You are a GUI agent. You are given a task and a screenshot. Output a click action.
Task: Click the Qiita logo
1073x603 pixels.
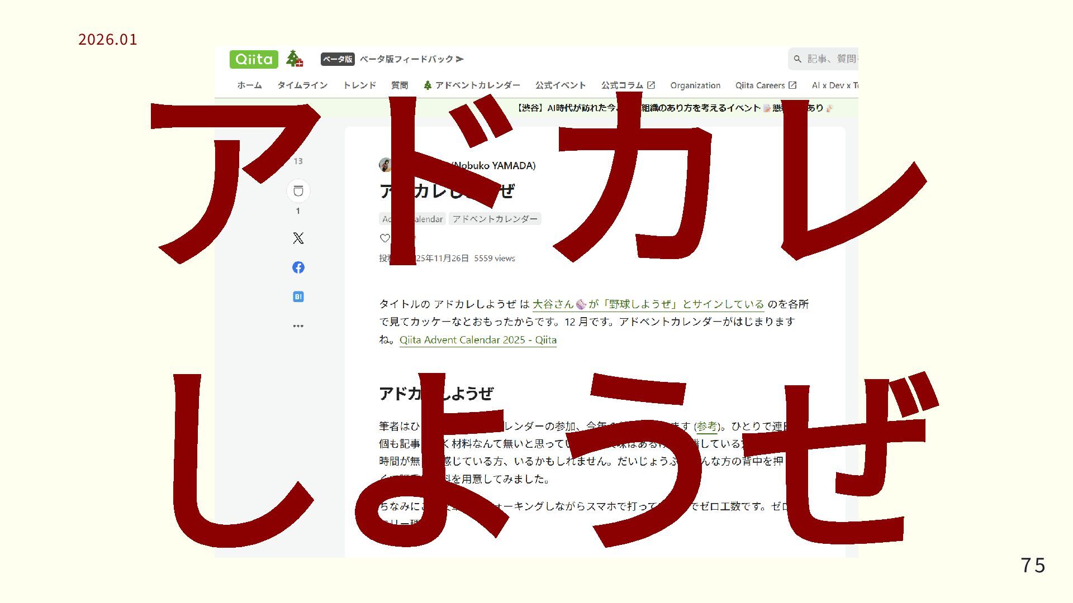coord(254,59)
